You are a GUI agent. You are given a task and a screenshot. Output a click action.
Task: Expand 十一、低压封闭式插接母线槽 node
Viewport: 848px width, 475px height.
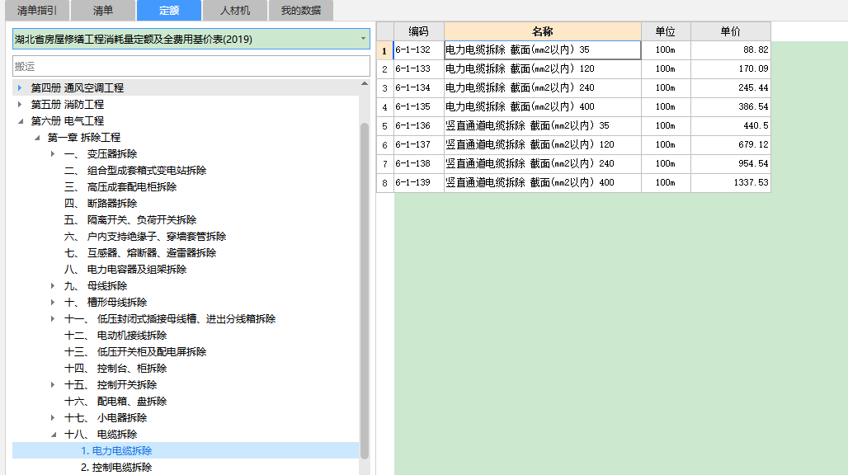coord(53,319)
